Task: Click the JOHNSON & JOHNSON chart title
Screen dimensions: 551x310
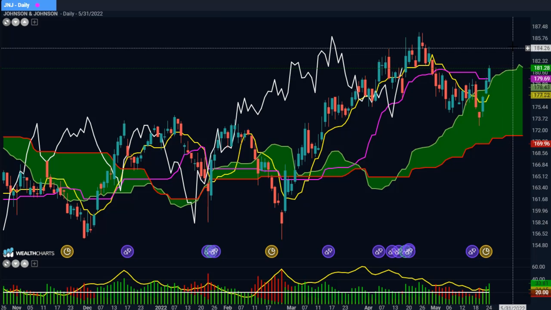Action: [x=30, y=13]
